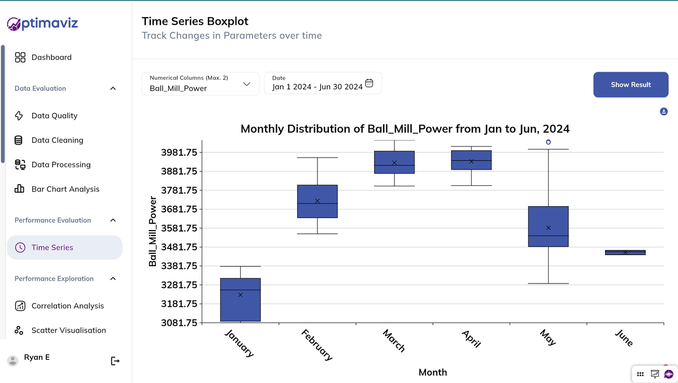Open Data Quality page
678x383 pixels.
[54, 116]
